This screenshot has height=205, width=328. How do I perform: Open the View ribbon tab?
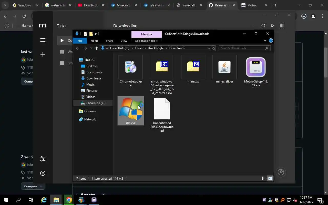(x=124, y=41)
